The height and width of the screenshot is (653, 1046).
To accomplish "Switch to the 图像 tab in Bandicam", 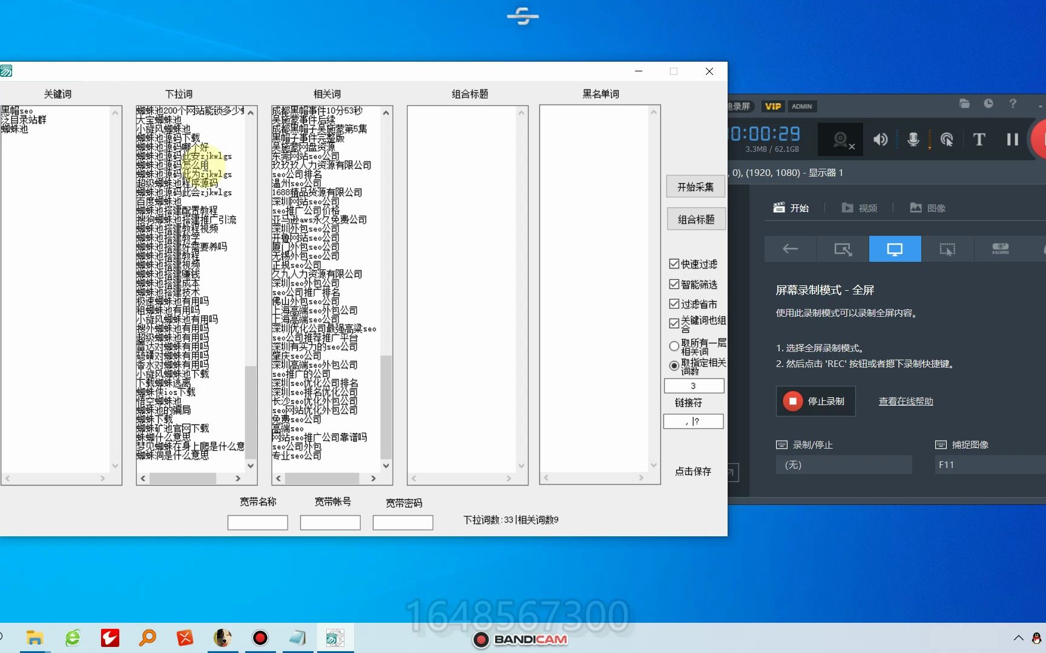I will pyautogui.click(x=928, y=208).
